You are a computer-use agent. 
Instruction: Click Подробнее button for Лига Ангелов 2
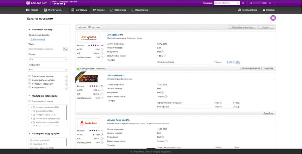[x=268, y=113]
